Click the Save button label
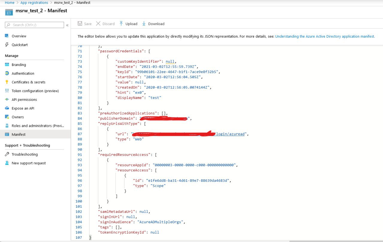This screenshot has width=383, height=242. coord(88,24)
